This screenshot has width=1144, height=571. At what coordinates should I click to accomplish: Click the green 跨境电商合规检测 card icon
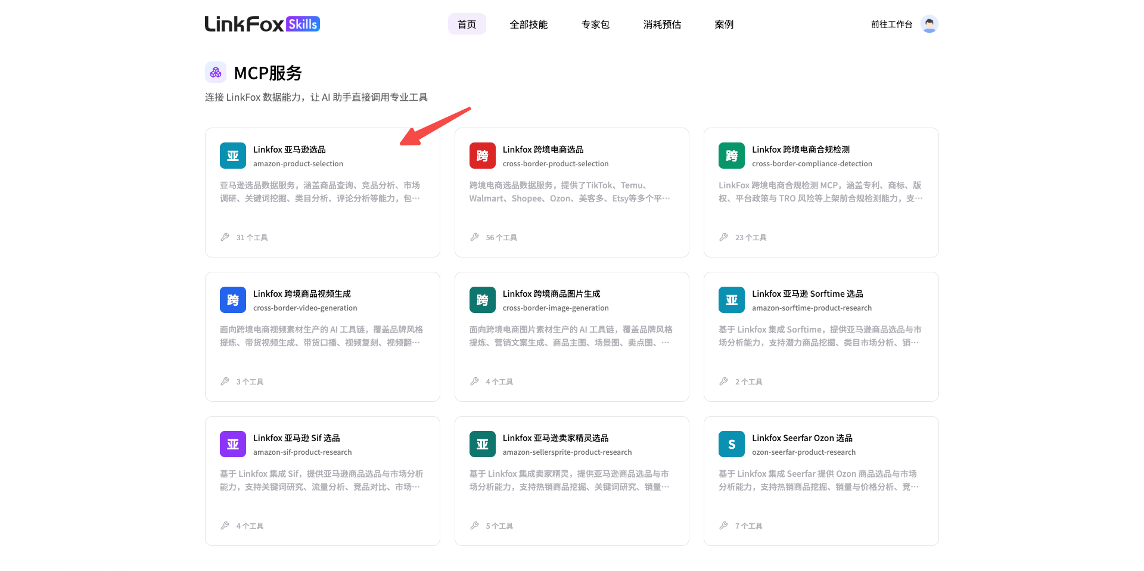coord(732,156)
